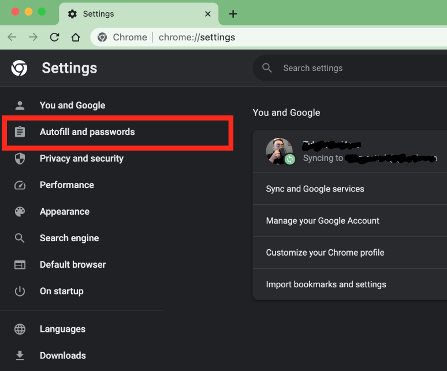
Task: Select the Settings browser tab
Action: point(139,14)
